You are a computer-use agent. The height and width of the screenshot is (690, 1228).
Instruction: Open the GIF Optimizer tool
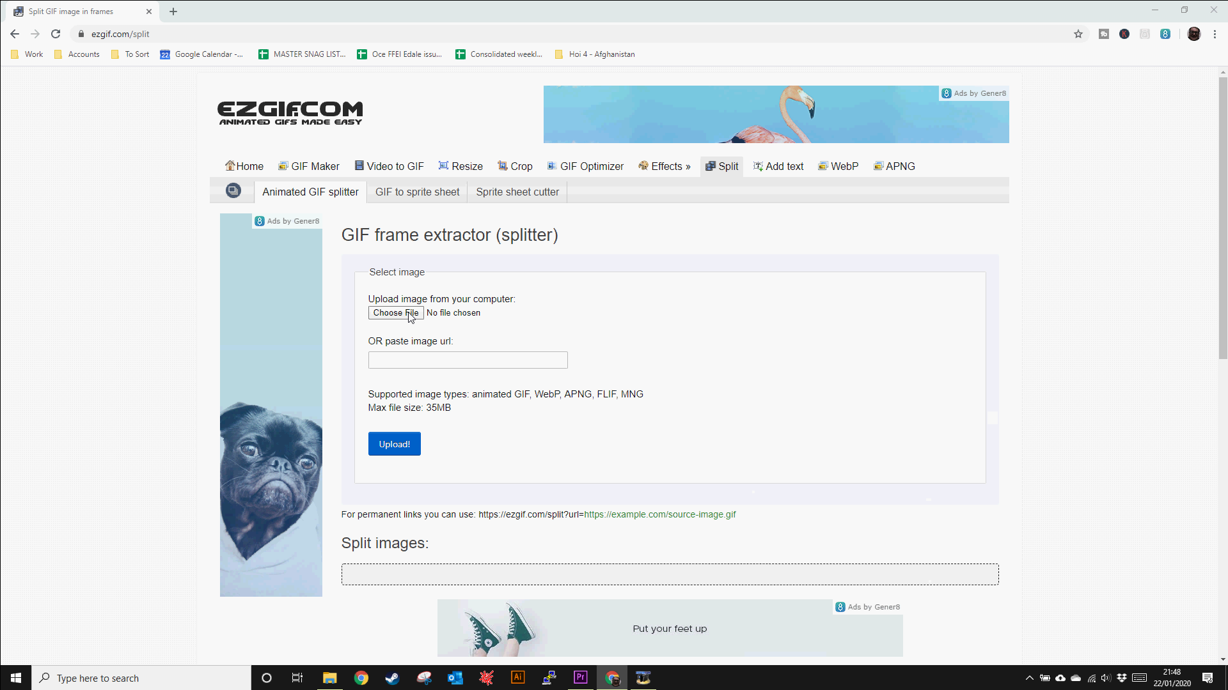pyautogui.click(x=585, y=166)
